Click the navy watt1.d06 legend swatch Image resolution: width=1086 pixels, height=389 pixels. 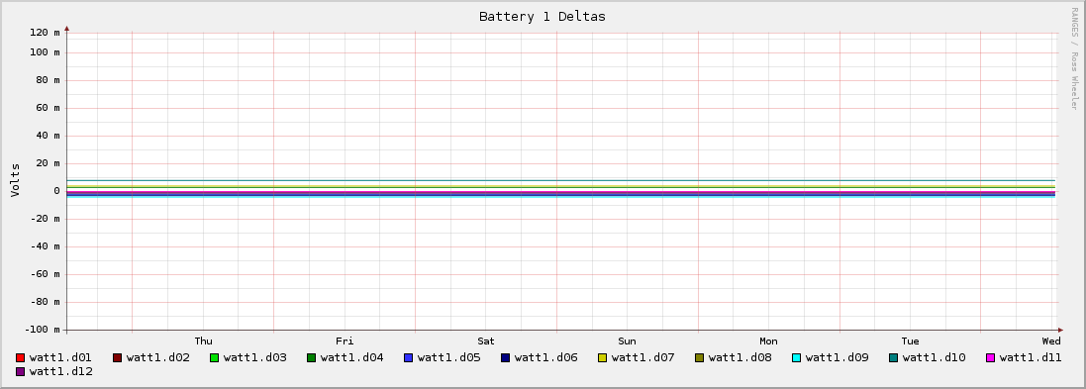[505, 358]
